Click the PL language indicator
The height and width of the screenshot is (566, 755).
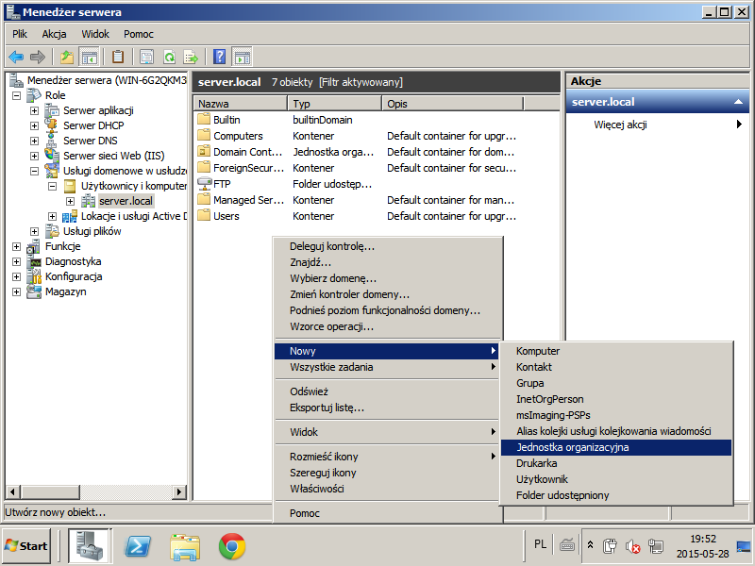coord(540,544)
